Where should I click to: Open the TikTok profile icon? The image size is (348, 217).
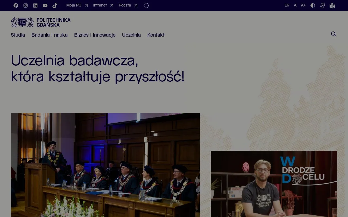tap(55, 5)
